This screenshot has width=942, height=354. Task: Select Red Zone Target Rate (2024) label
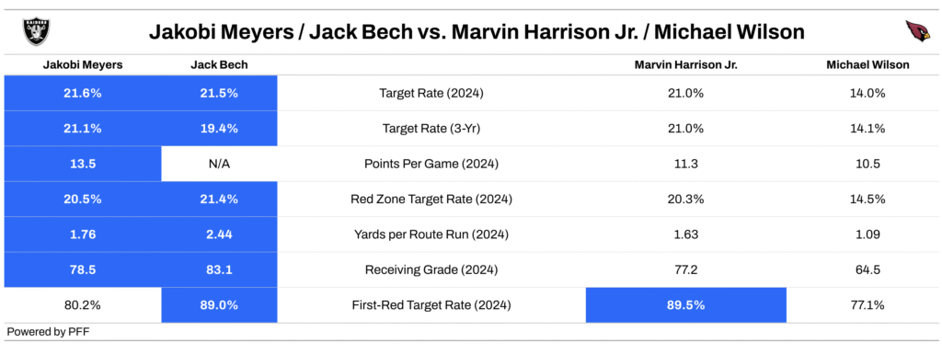431,200
